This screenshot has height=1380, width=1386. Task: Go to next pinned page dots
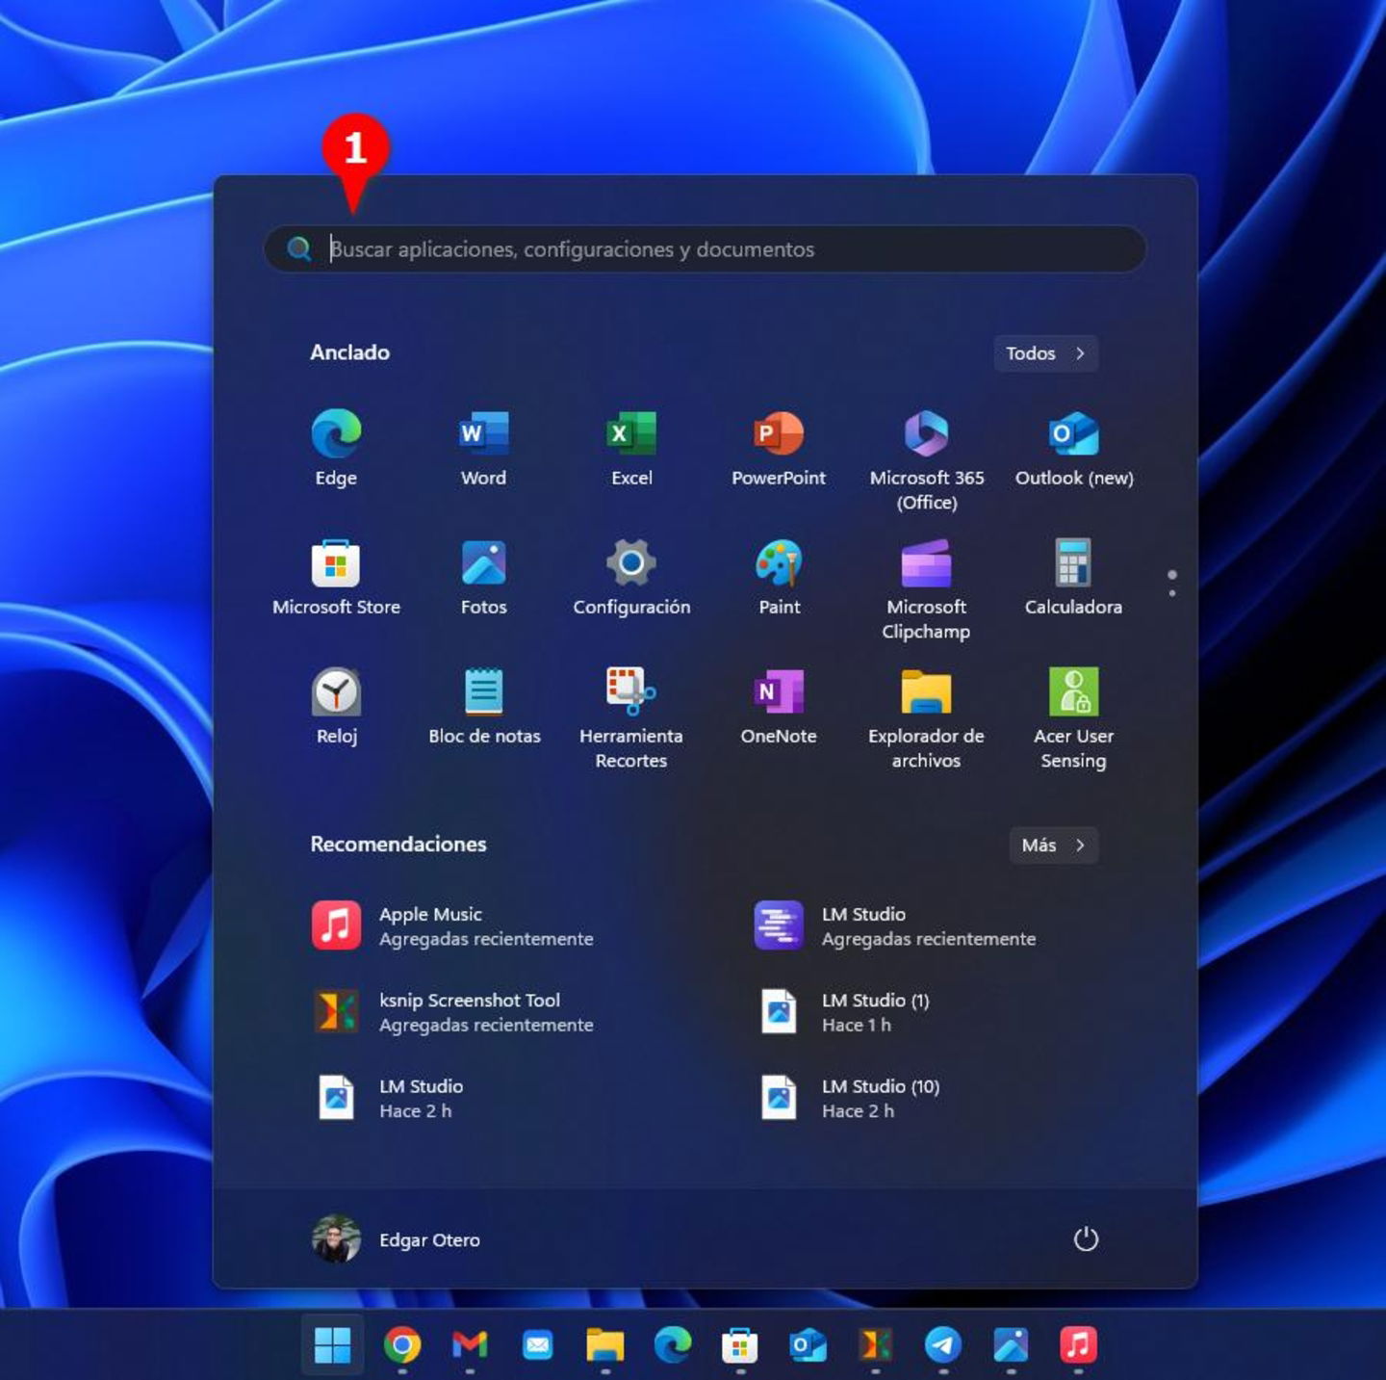pos(1171,583)
